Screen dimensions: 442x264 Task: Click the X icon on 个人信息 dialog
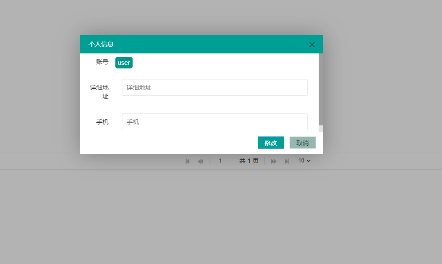tap(312, 44)
